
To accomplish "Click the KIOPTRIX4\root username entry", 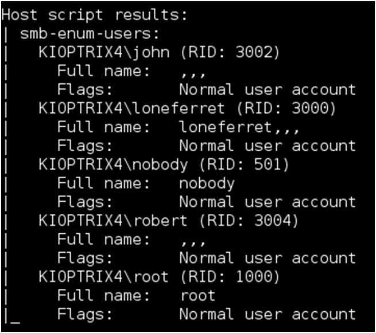I will tap(104, 277).
